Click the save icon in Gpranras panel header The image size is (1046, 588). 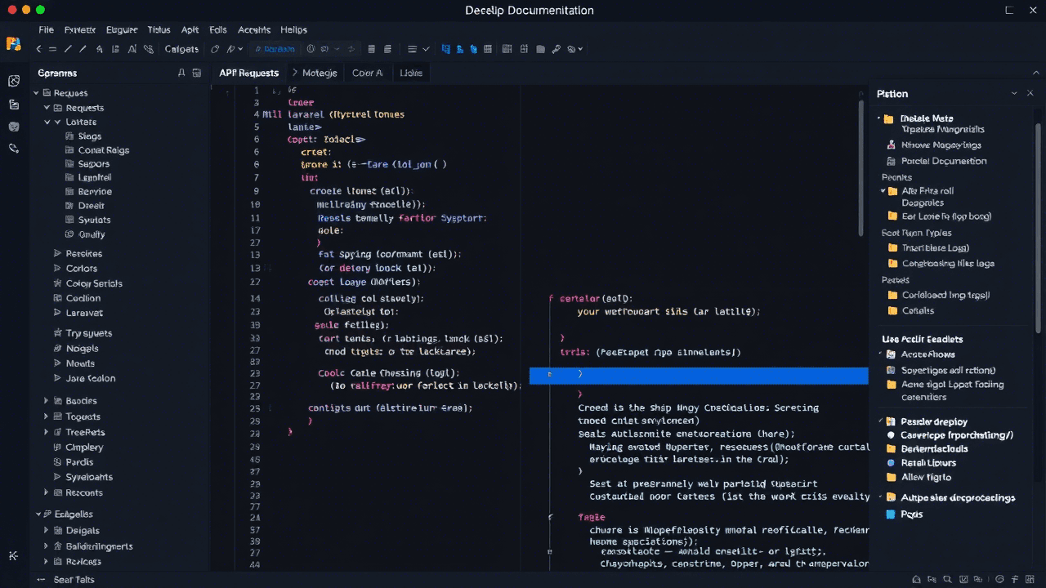pos(197,73)
